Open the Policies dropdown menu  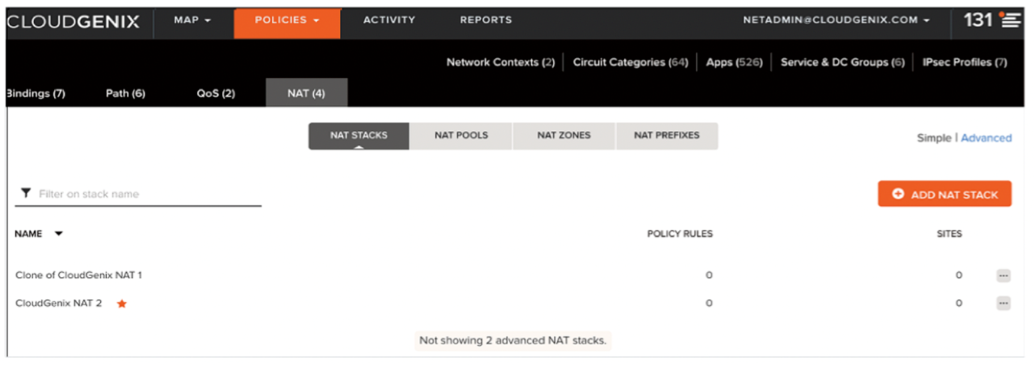[287, 20]
